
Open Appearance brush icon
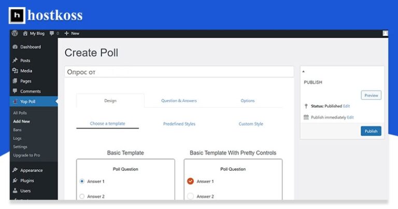[15, 170]
